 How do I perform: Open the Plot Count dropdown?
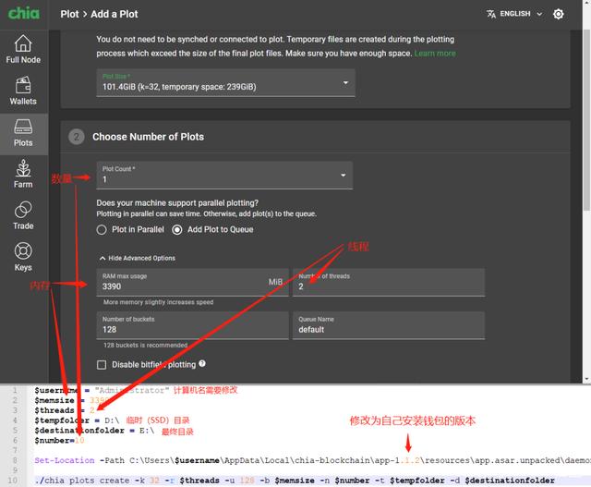click(224, 176)
